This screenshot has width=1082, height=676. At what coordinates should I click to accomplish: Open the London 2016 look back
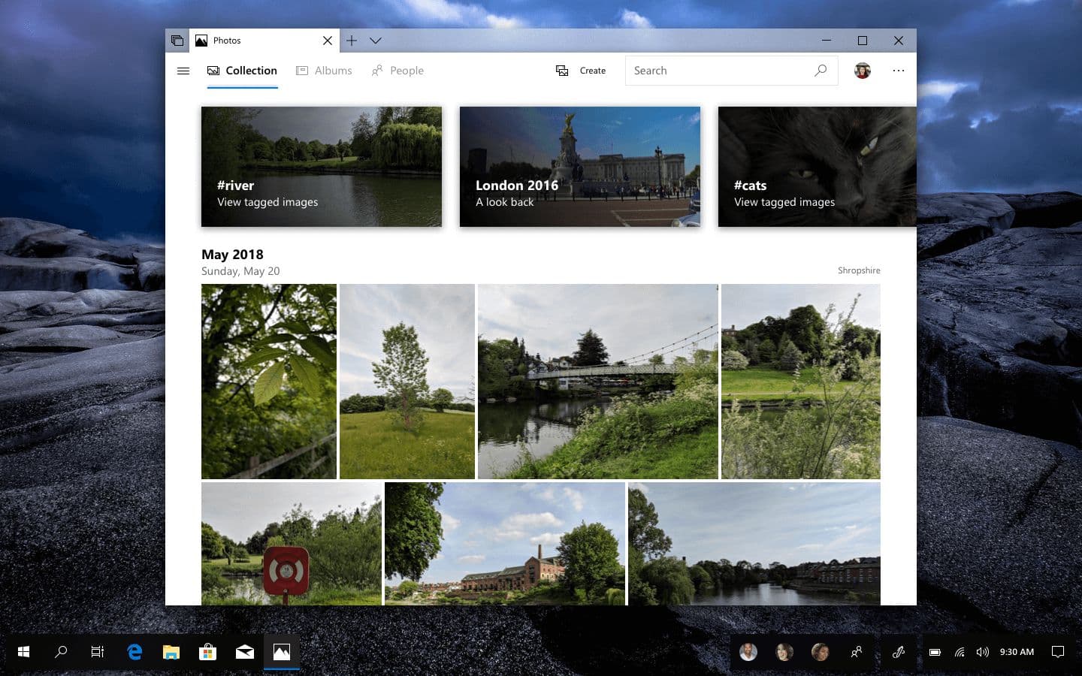coord(579,166)
